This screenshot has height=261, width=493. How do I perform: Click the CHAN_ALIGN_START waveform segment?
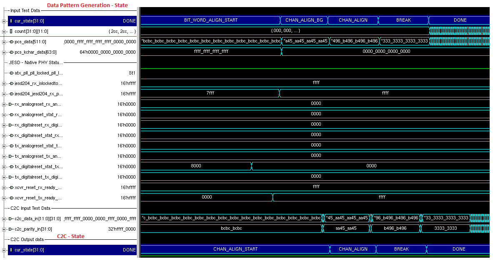click(x=235, y=249)
